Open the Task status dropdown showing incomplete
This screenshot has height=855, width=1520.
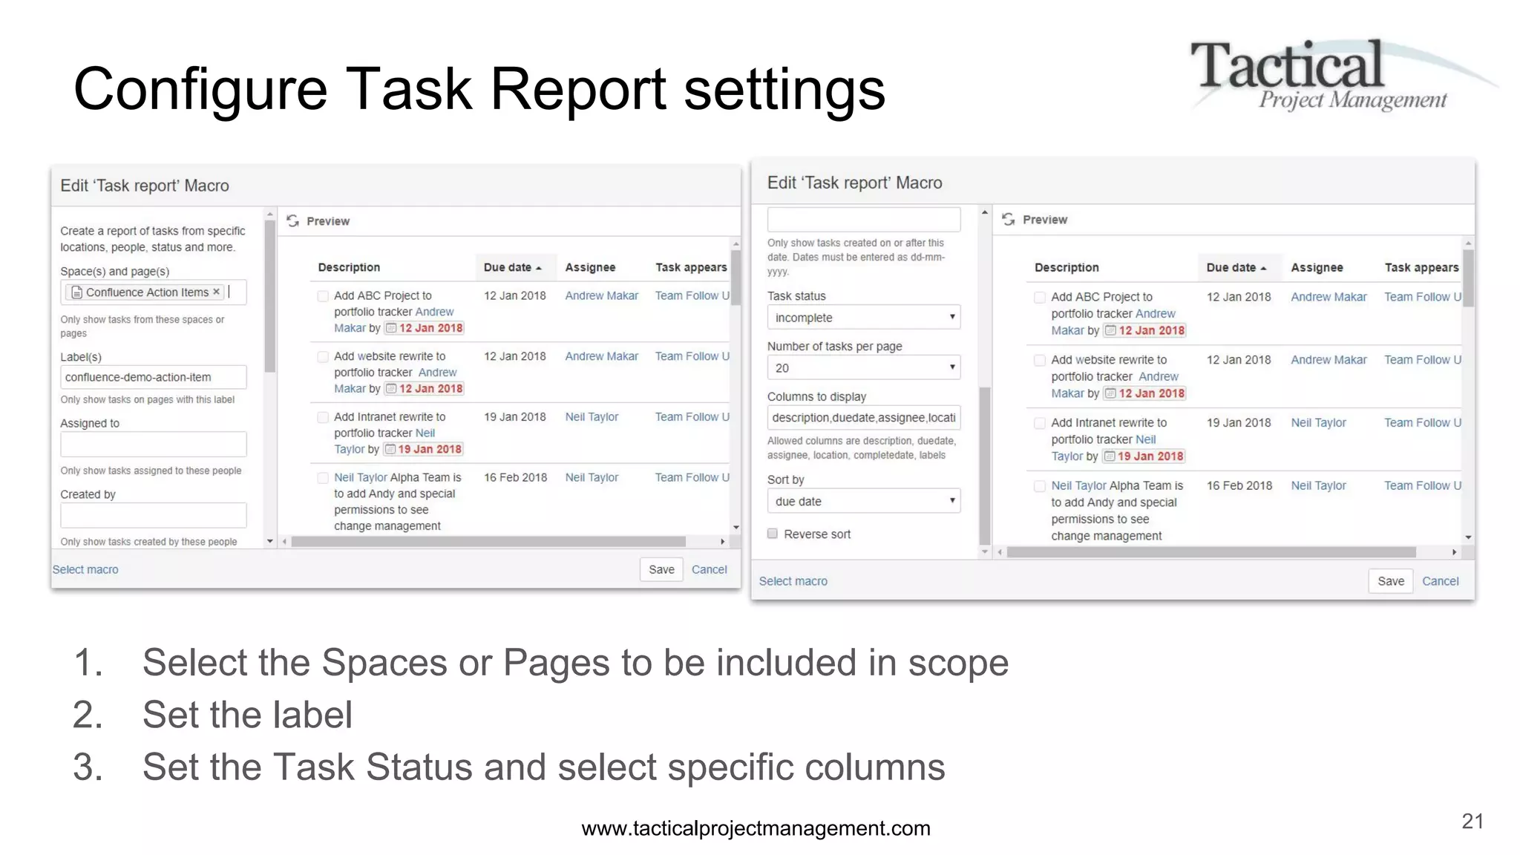[864, 318]
